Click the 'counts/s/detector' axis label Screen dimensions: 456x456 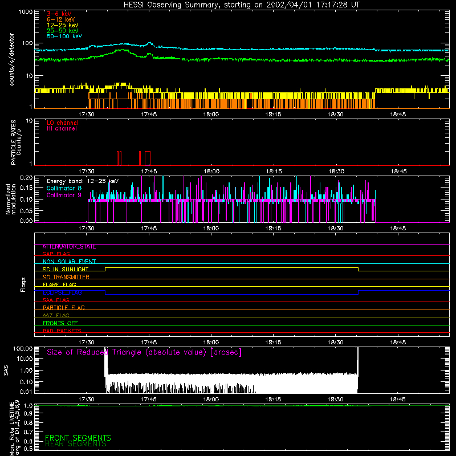click(11, 59)
